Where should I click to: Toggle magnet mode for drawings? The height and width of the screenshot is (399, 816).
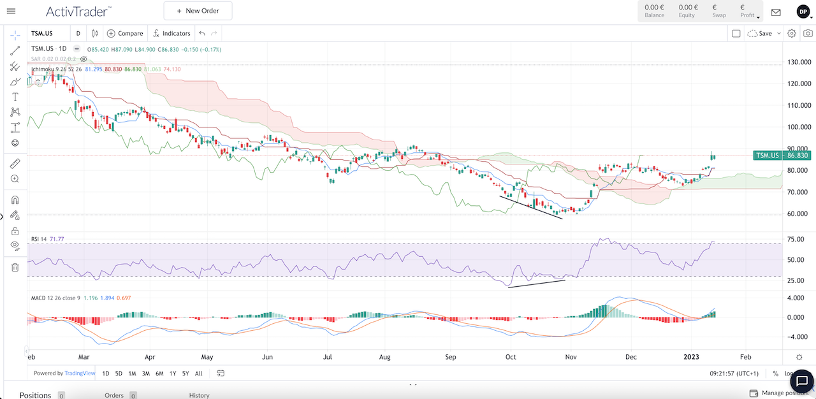coord(15,199)
